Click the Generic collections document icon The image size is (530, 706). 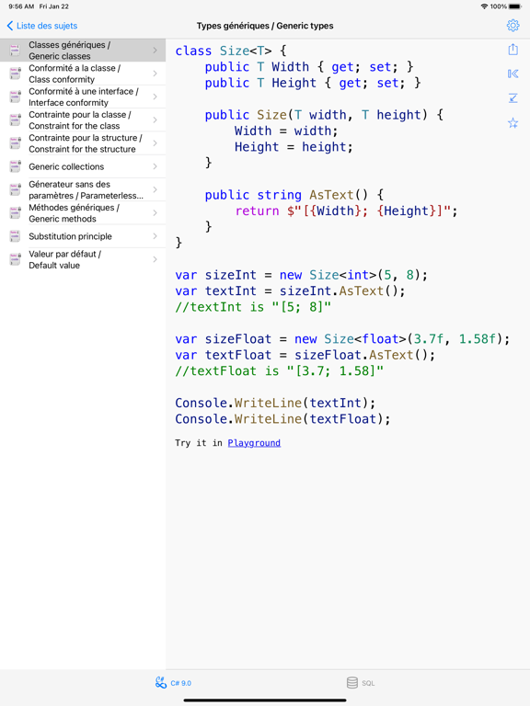[x=16, y=166]
